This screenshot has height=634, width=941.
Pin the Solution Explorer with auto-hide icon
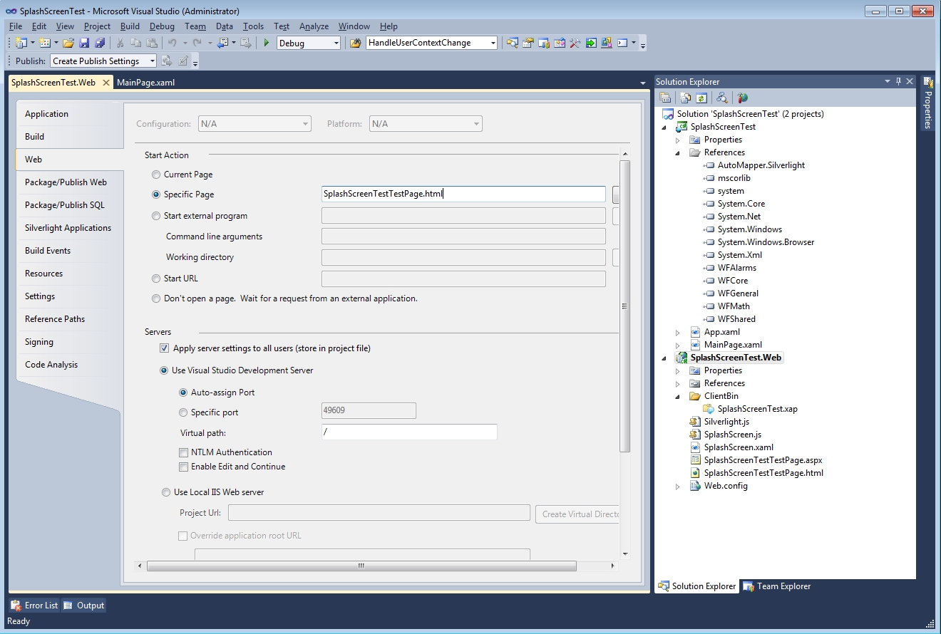point(898,81)
